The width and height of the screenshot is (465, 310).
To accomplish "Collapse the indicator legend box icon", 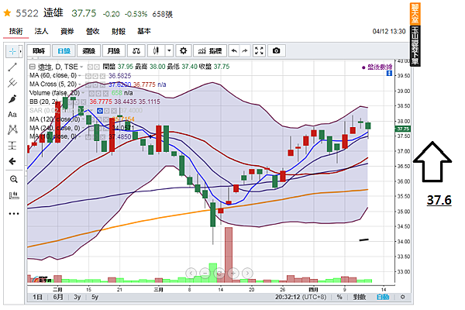I will coord(33,67).
